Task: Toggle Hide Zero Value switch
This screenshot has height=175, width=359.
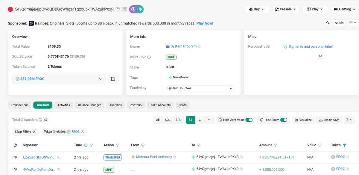Action: coord(249,120)
